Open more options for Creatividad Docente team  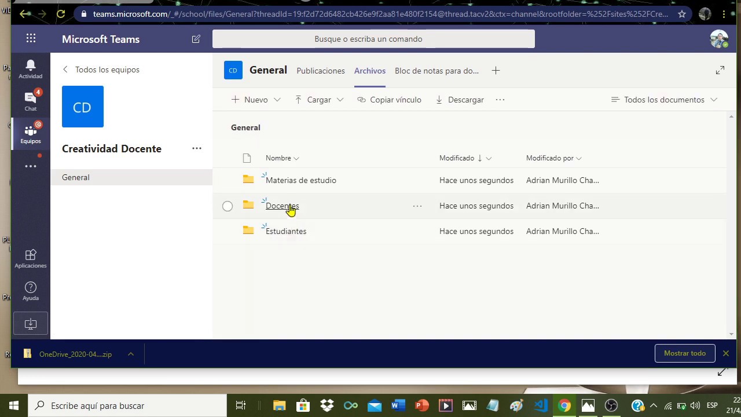(197, 148)
